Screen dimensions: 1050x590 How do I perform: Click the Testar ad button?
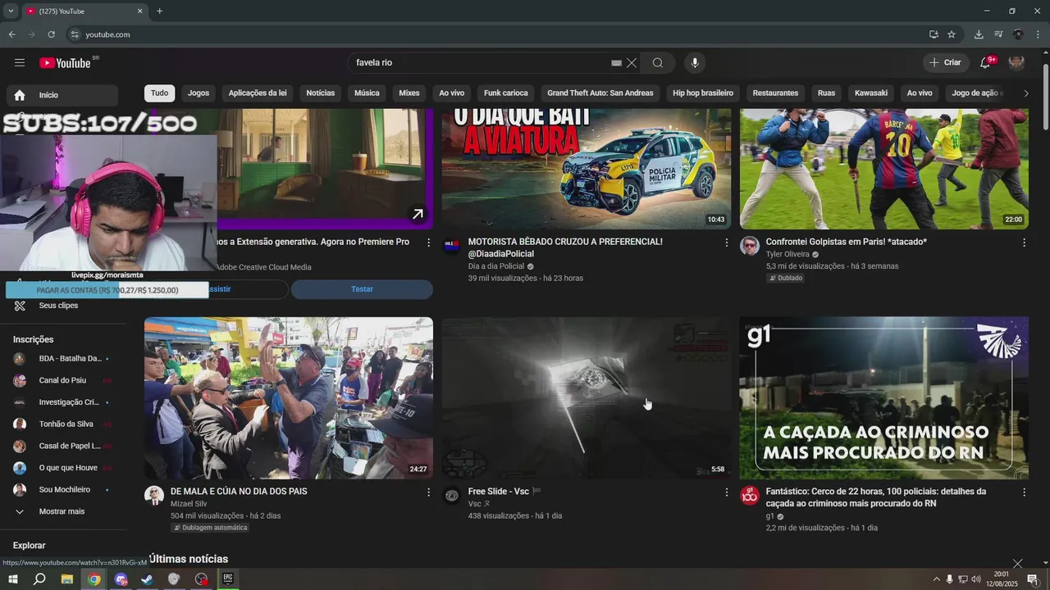coord(362,289)
